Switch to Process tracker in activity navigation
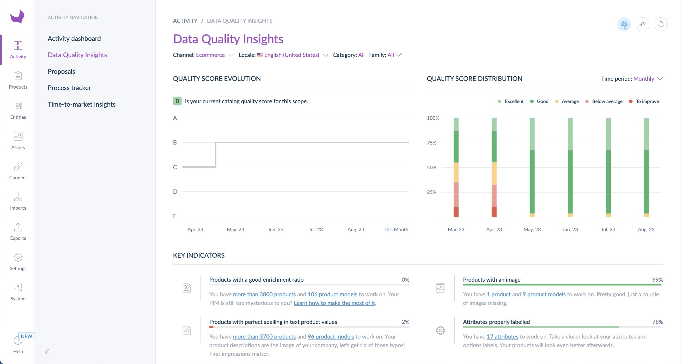Screen dimensions: 682x364 (x=69, y=87)
